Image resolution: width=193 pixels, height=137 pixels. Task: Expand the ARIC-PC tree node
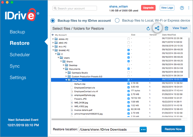(x=53, y=43)
